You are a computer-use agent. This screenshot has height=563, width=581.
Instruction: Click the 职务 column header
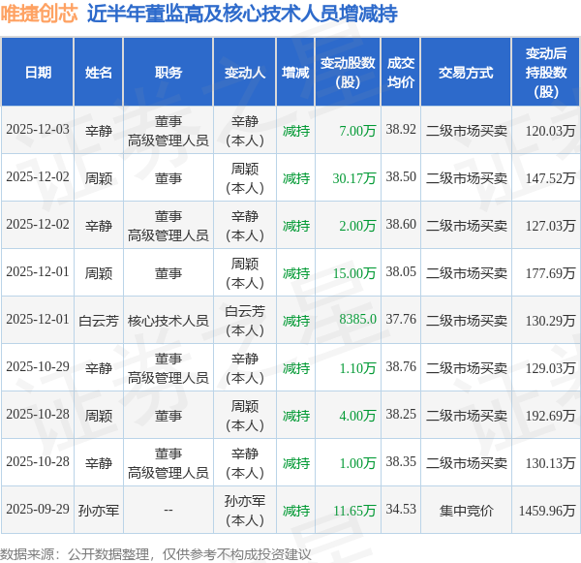click(168, 73)
